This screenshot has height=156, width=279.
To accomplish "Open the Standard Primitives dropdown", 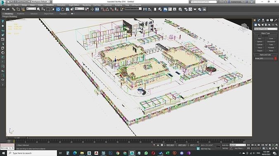I will (265, 29).
